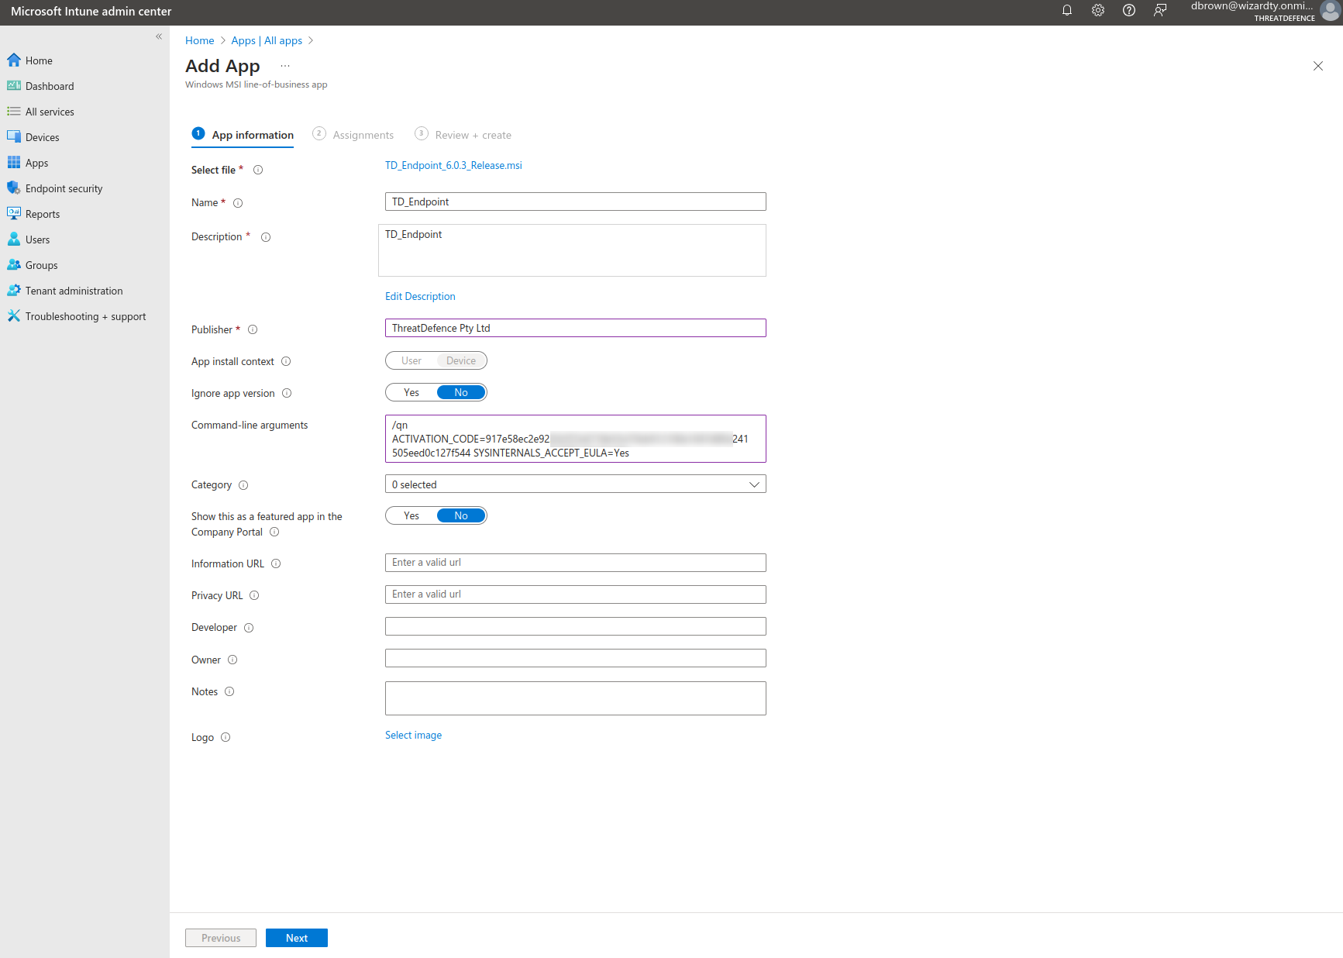Go to Apps | All apps breadcrumb
The image size is (1343, 958).
click(x=267, y=40)
